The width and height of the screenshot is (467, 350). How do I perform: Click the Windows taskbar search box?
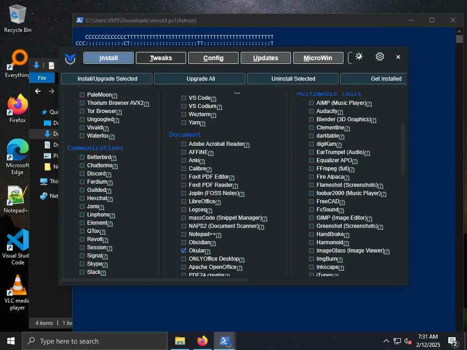(x=95, y=341)
